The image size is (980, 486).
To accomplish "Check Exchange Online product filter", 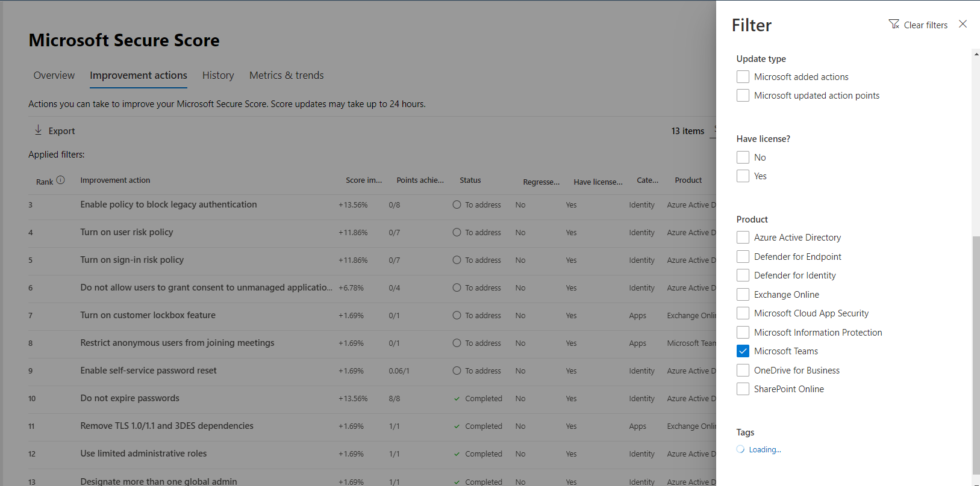I will point(743,295).
